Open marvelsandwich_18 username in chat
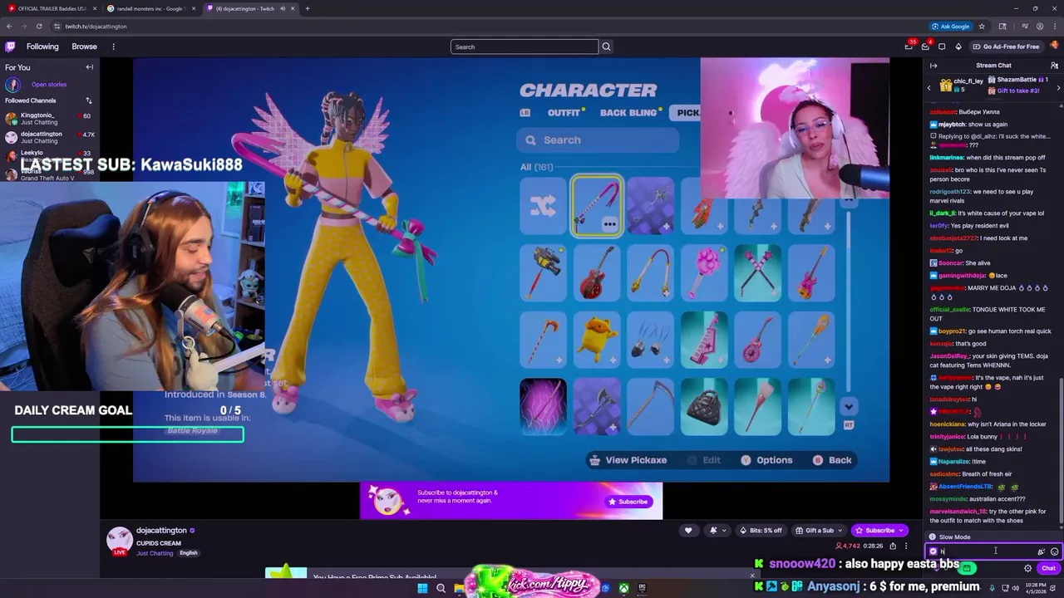 [958, 511]
